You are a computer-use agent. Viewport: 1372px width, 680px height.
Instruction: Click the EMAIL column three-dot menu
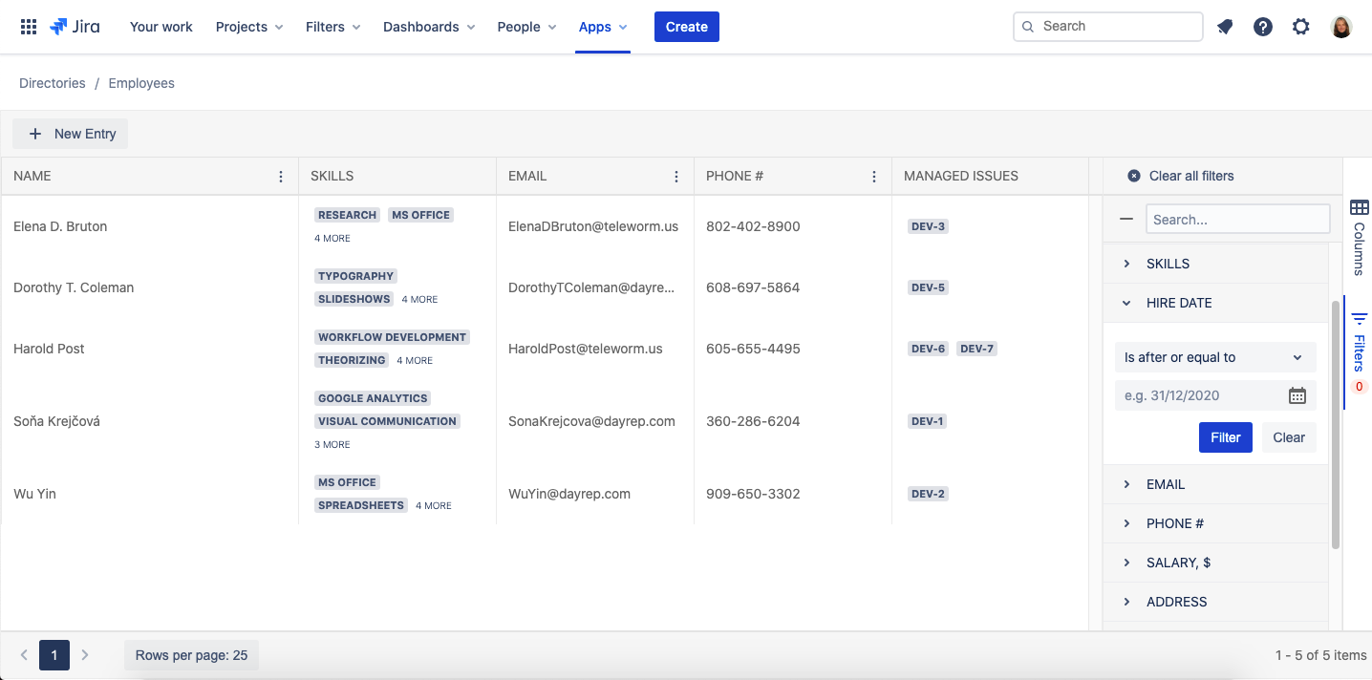pyautogui.click(x=676, y=177)
